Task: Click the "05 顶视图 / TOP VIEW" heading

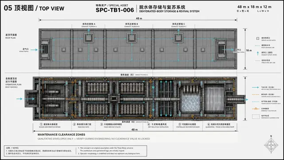Action: click(x=34, y=8)
